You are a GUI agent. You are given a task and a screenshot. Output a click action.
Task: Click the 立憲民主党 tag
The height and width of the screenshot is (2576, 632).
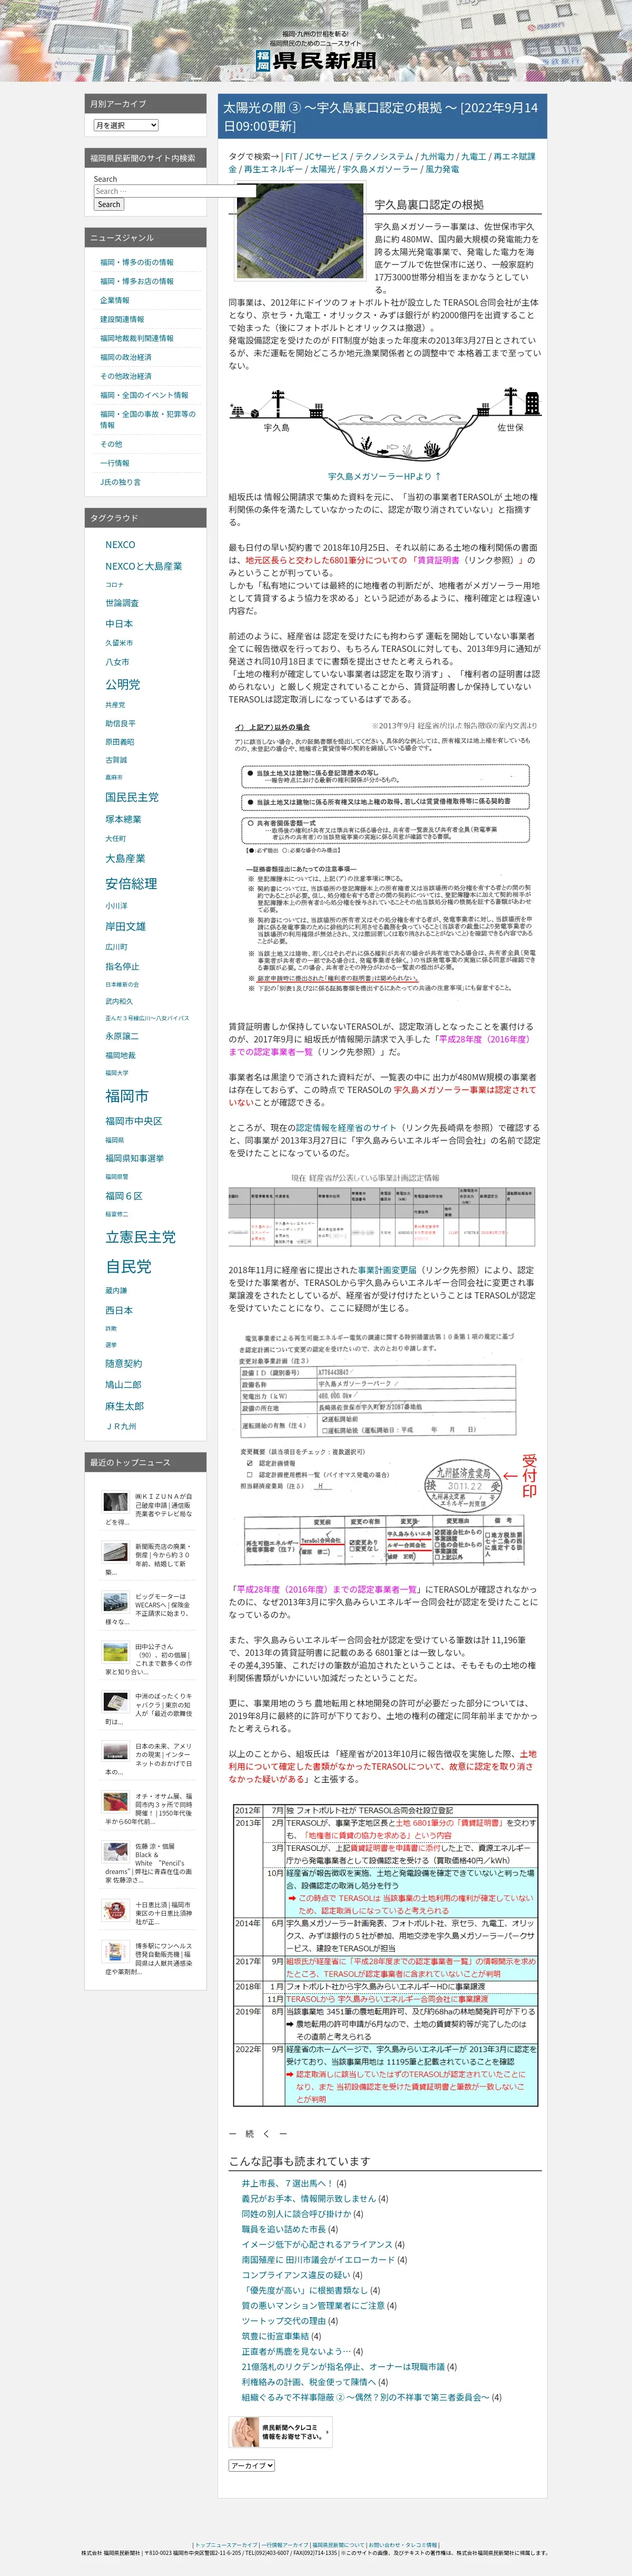140,1237
